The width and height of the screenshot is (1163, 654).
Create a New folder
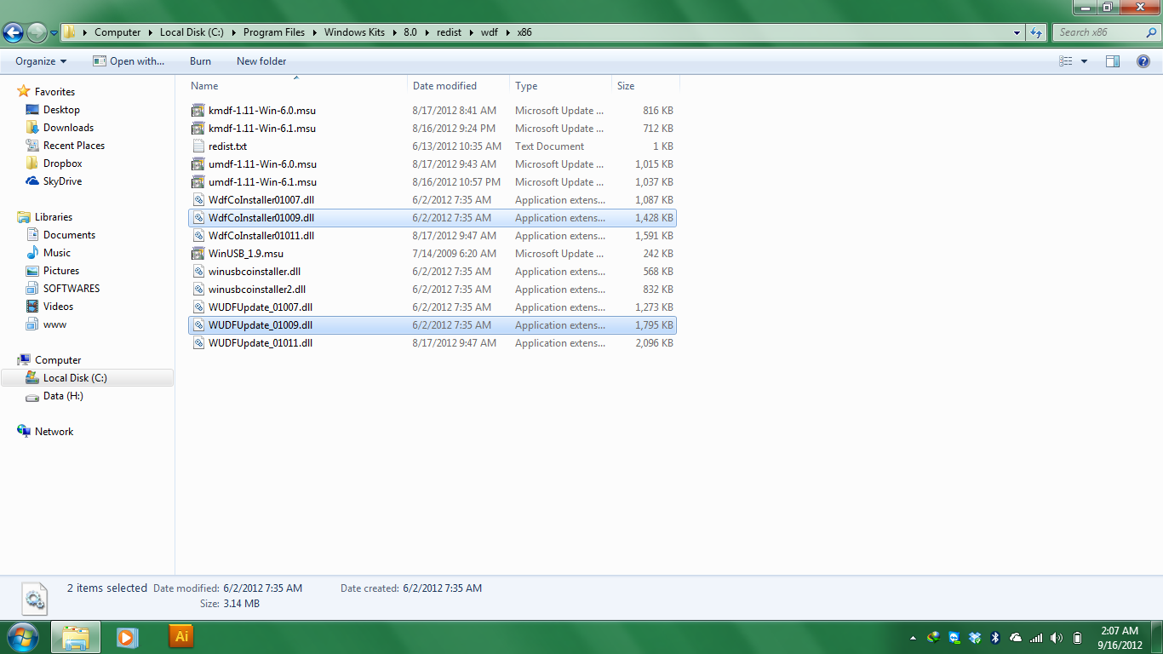(x=261, y=61)
